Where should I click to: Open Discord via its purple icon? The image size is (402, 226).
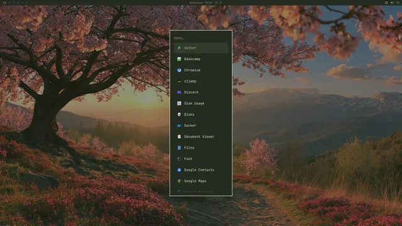coord(179,92)
